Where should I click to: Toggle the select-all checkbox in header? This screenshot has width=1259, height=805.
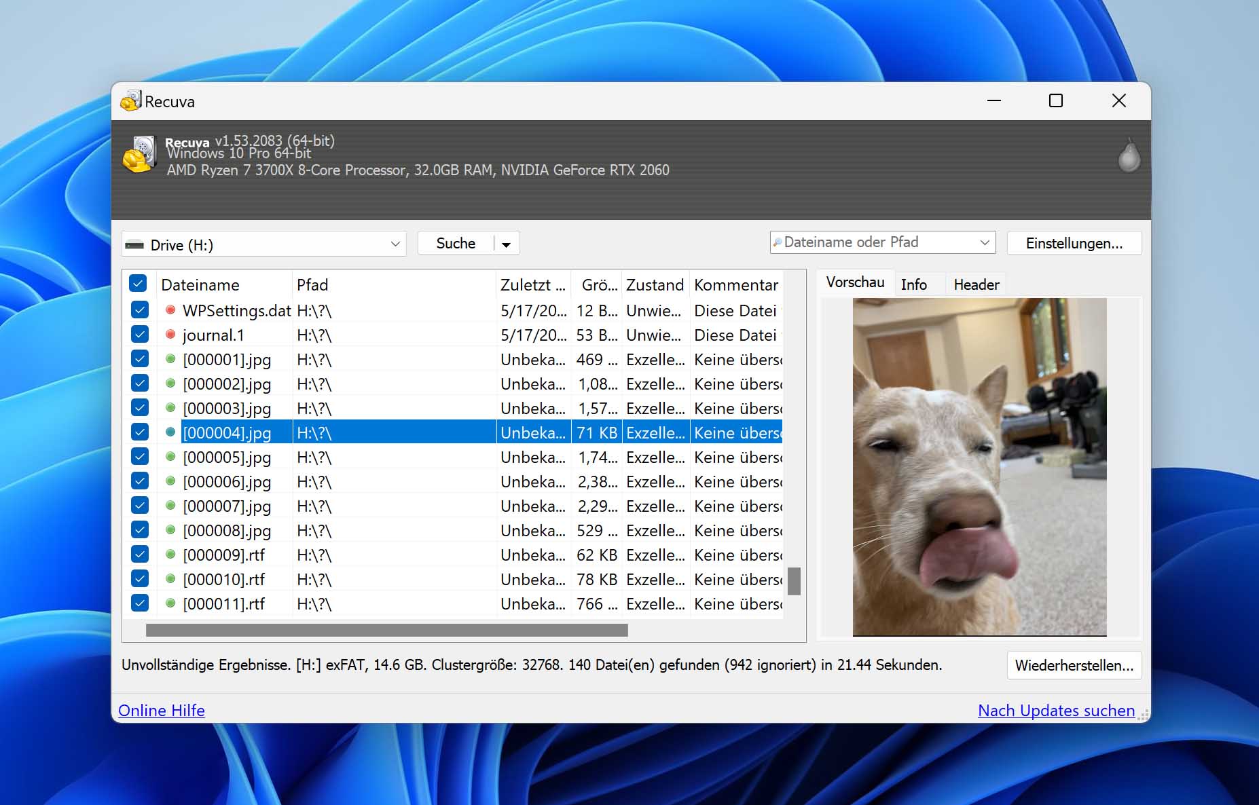click(138, 284)
